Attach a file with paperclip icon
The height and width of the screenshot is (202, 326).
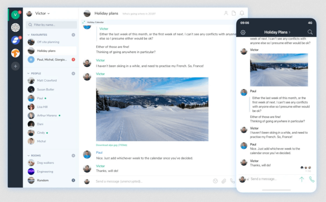click(224, 181)
